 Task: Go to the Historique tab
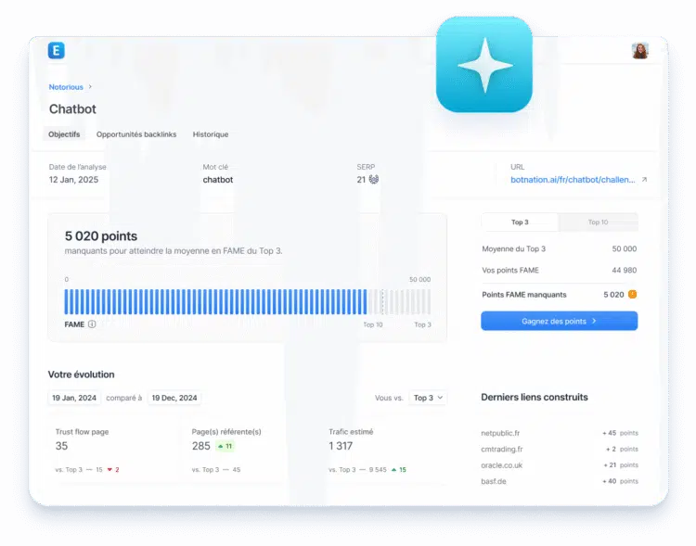[x=211, y=134]
